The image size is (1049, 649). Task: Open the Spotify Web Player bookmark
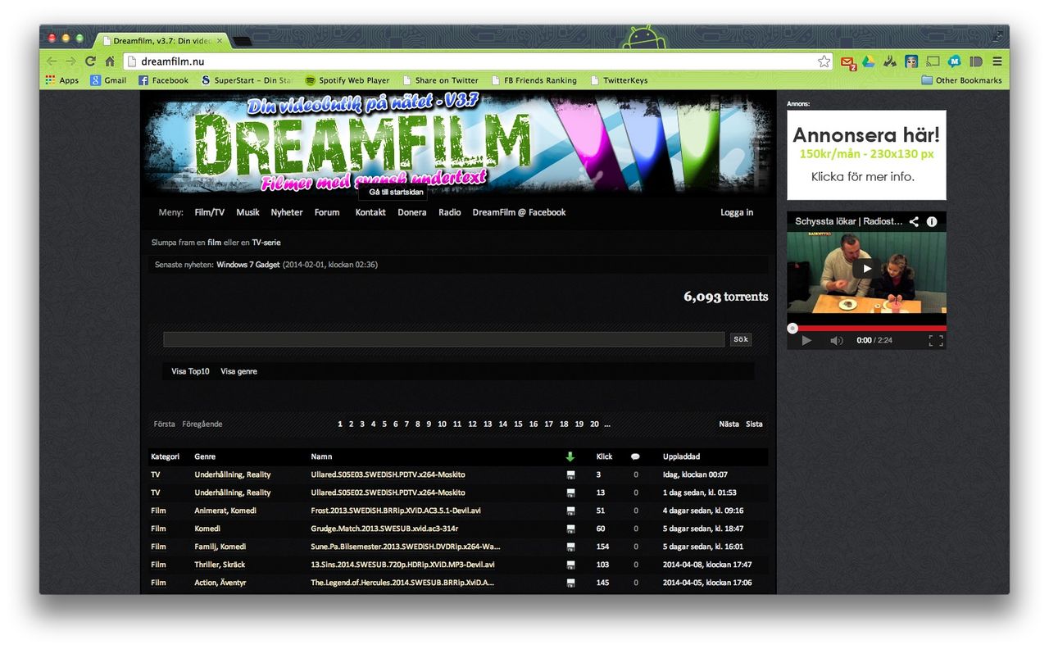(347, 80)
